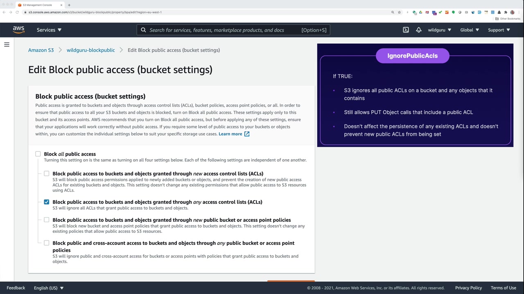Screen dimensions: 524x294
Task: Focus the AWS services search field
Action: point(233,30)
